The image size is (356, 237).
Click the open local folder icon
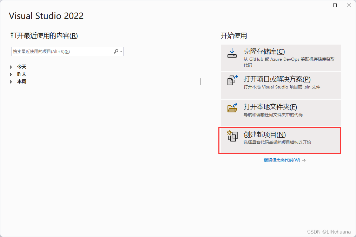tap(232, 108)
